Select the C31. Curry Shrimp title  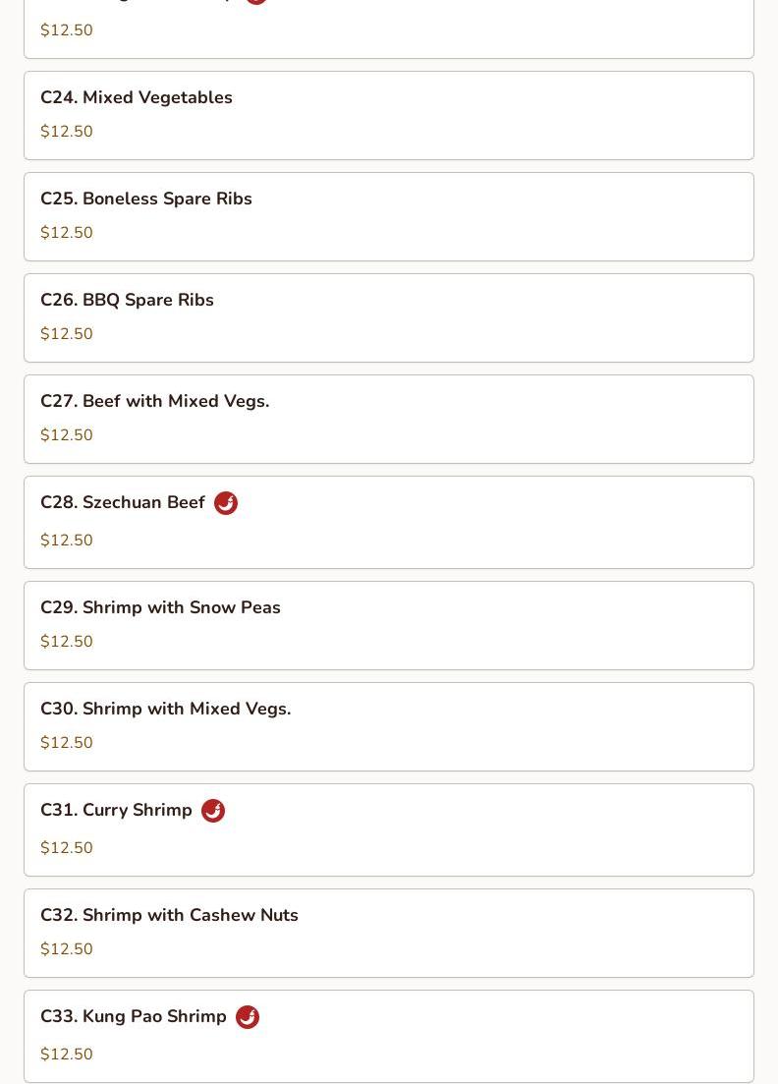[x=116, y=810]
